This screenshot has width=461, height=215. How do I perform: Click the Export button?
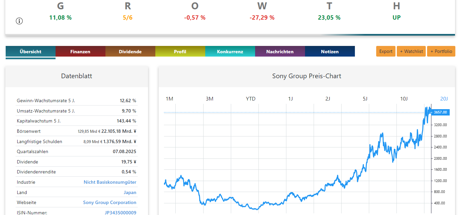click(x=386, y=51)
